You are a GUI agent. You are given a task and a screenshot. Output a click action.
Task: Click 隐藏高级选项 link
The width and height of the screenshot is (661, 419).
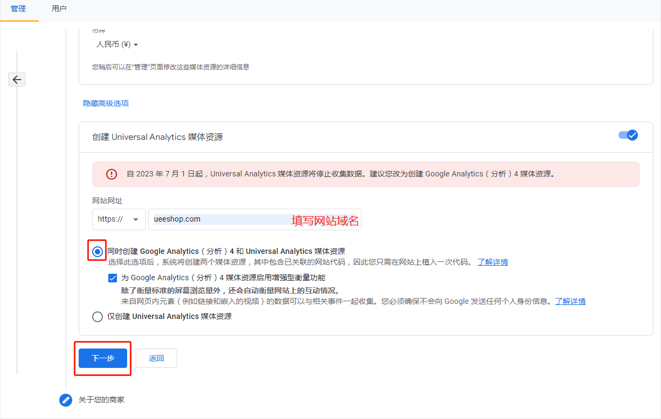pyautogui.click(x=106, y=103)
